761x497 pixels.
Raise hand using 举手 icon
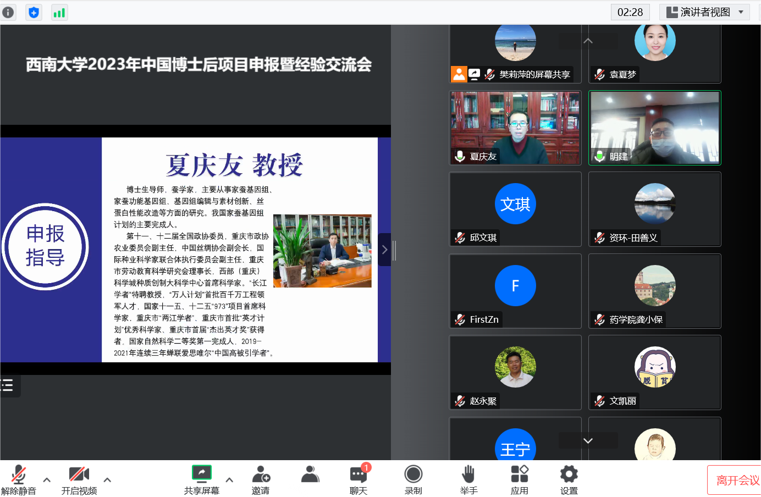(x=468, y=479)
